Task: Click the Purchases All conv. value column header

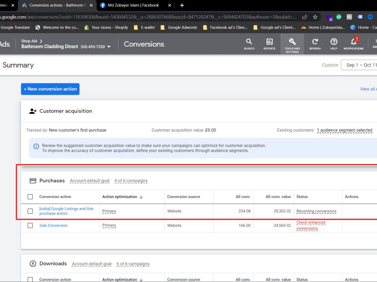Action: click(278, 197)
